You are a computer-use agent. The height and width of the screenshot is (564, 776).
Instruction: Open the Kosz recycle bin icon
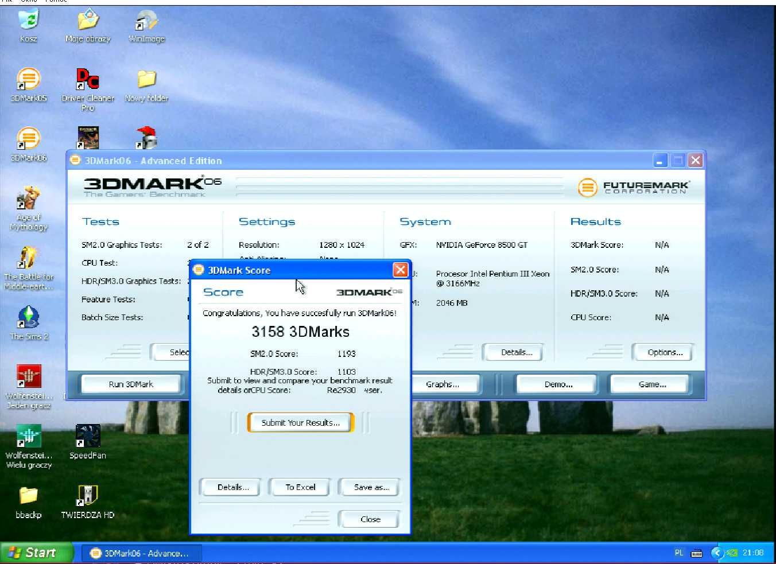coord(28,26)
